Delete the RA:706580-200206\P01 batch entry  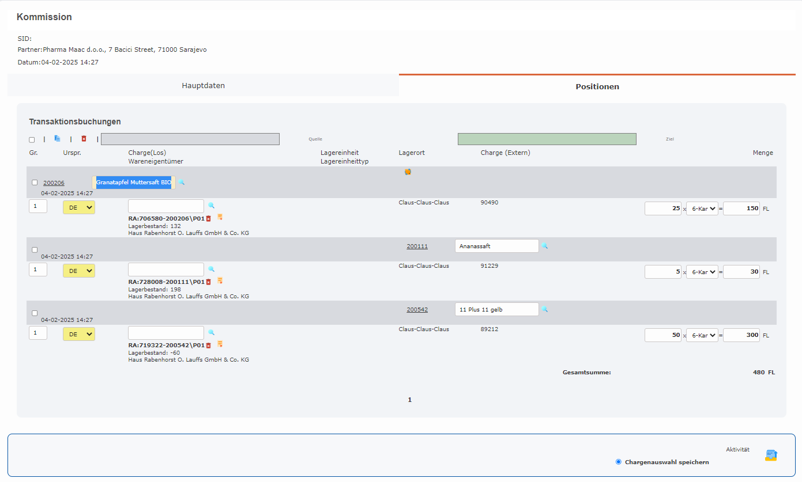pyautogui.click(x=209, y=218)
